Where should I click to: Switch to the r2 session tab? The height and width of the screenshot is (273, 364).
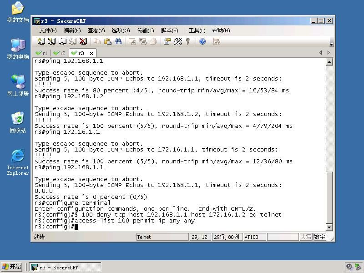point(60,53)
